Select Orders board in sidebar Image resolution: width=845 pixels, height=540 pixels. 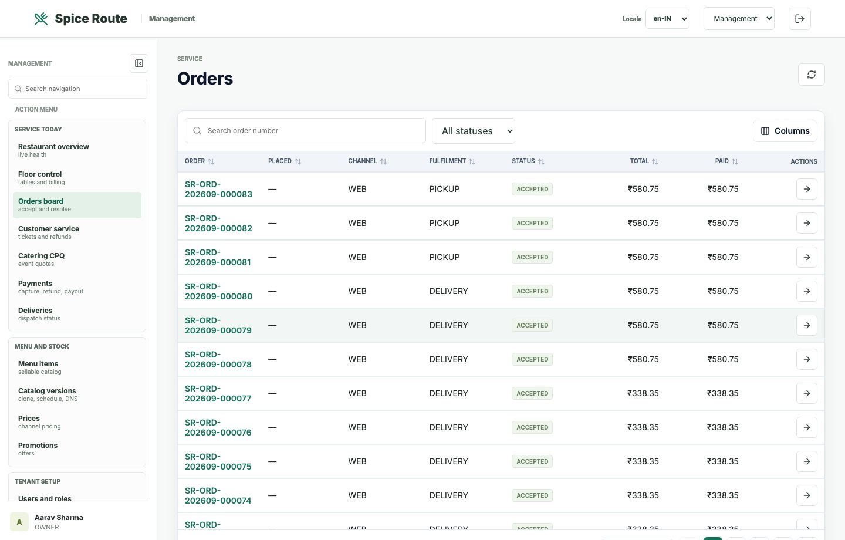point(77,205)
